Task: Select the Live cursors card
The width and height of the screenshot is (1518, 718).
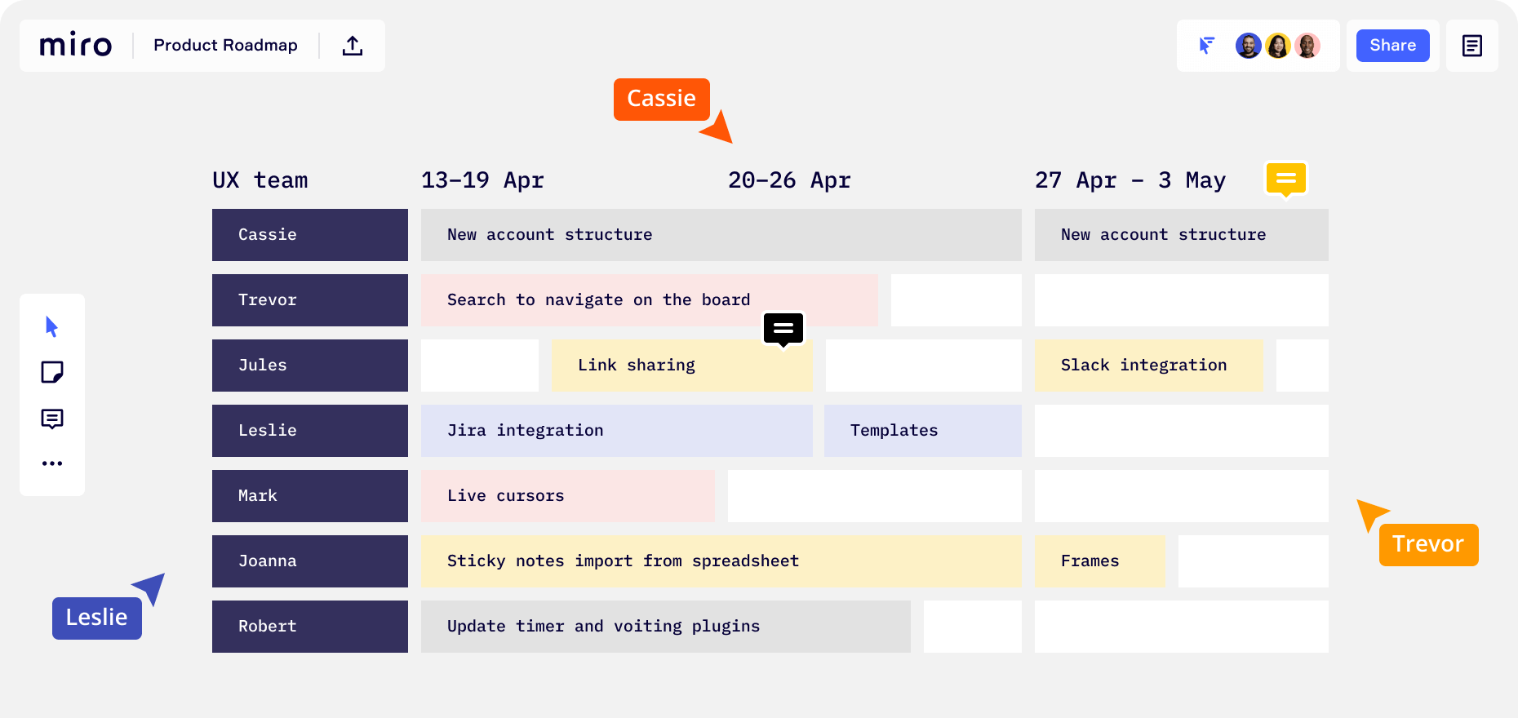Action: click(x=568, y=496)
